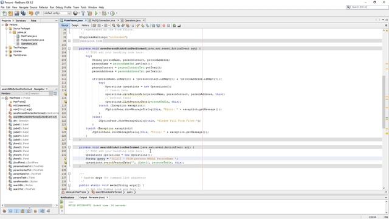Select MySQLConnection.java in the Projects tree

[x=32, y=40]
